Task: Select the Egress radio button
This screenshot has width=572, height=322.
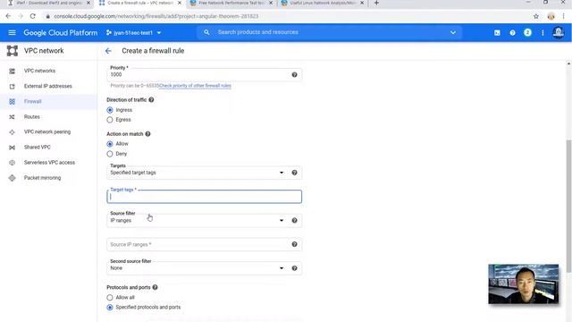Action: tap(110, 120)
